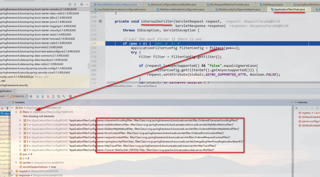This screenshot has width=320, height=177.
Task: Click the Watches panel header
Action: (x=301, y=103)
